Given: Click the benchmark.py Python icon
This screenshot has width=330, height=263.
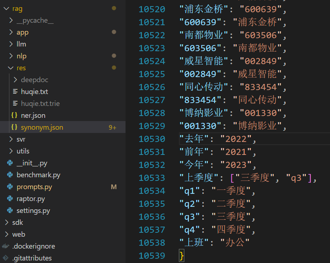Looking at the screenshot, I should pyautogui.click(x=10, y=175).
